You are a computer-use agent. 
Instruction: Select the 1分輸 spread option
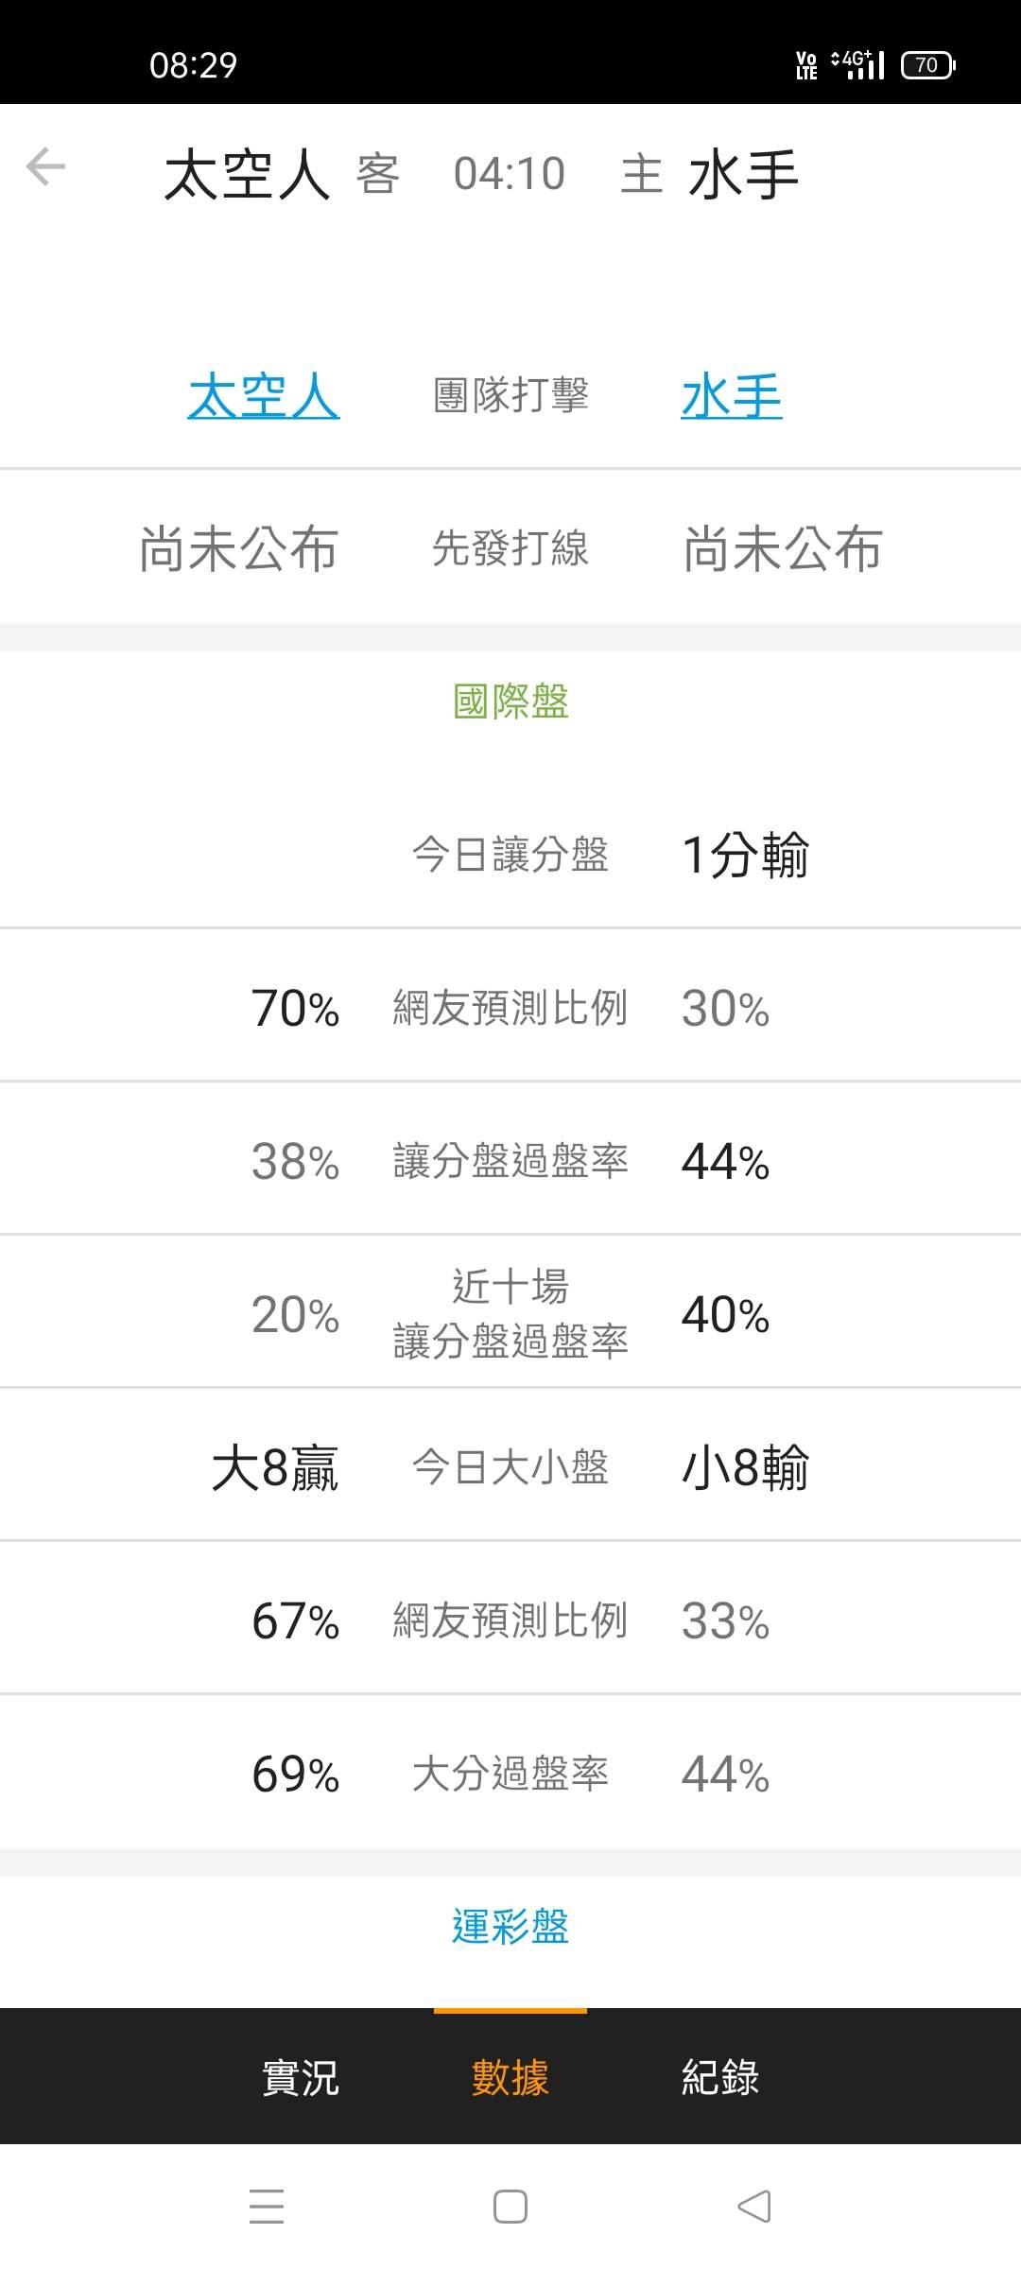(745, 855)
